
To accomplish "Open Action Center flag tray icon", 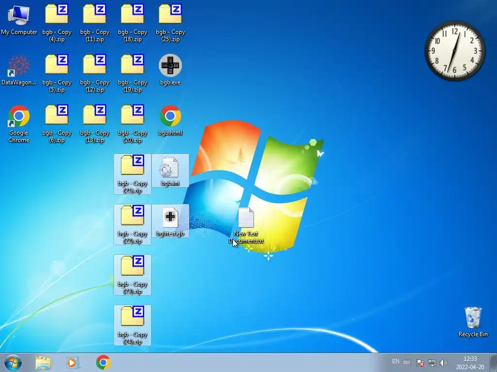I will pos(420,363).
